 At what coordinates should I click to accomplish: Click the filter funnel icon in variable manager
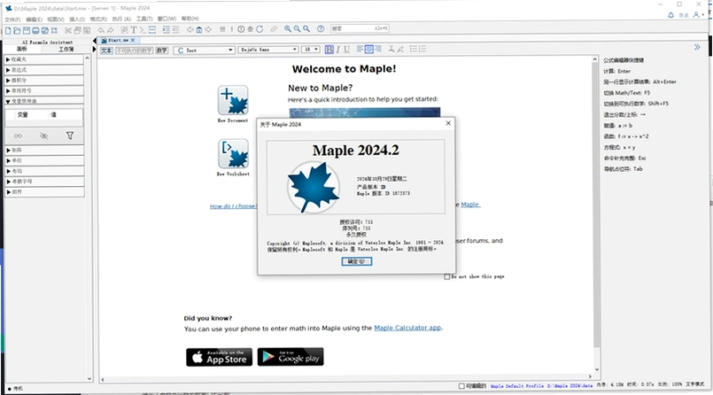point(70,136)
